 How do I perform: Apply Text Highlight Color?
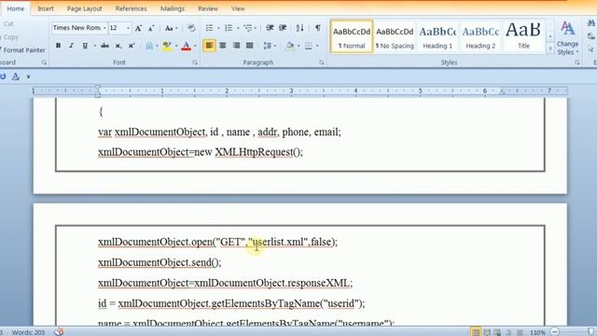(x=167, y=46)
